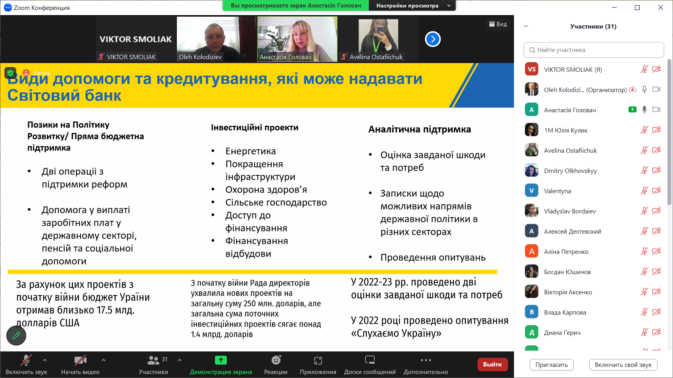Click Диана Герич muted mic icon
The height and width of the screenshot is (378, 673).
pos(644,332)
